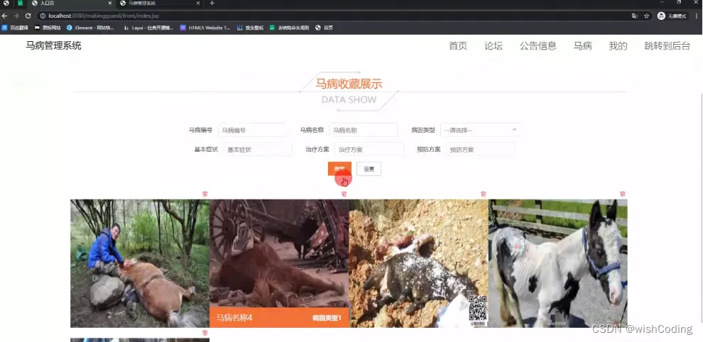The image size is (703, 342).
Task: Open 我的 in the site navigation
Action: [x=618, y=45]
